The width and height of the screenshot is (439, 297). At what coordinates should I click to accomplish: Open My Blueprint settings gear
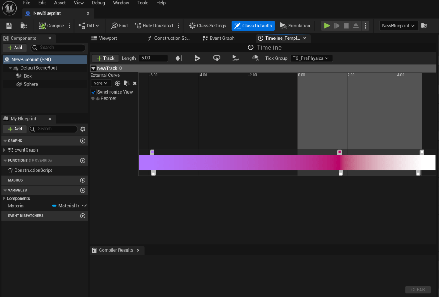83,129
